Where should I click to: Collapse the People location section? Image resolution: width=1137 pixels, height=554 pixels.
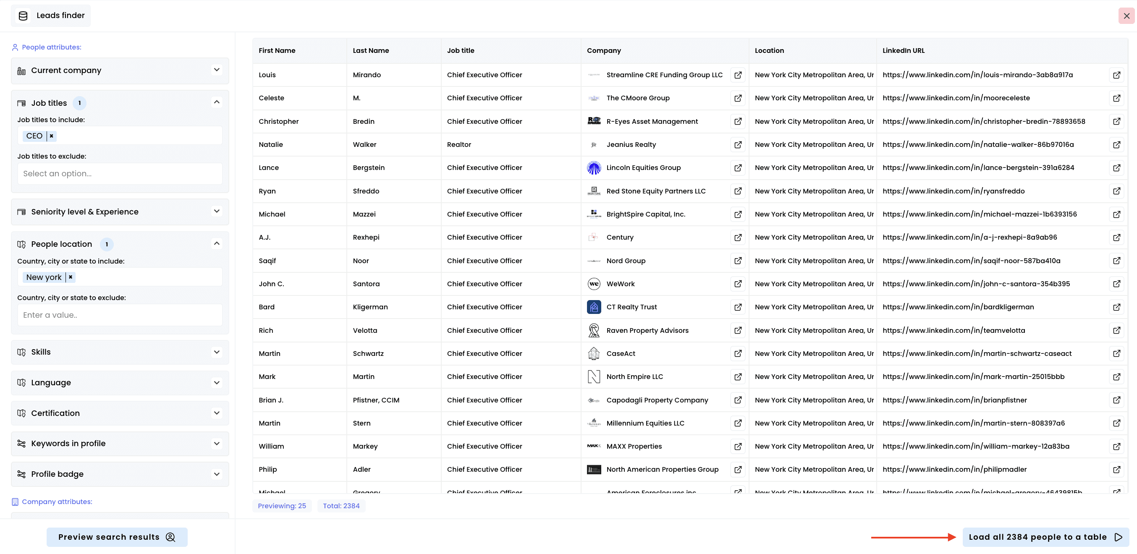click(216, 243)
